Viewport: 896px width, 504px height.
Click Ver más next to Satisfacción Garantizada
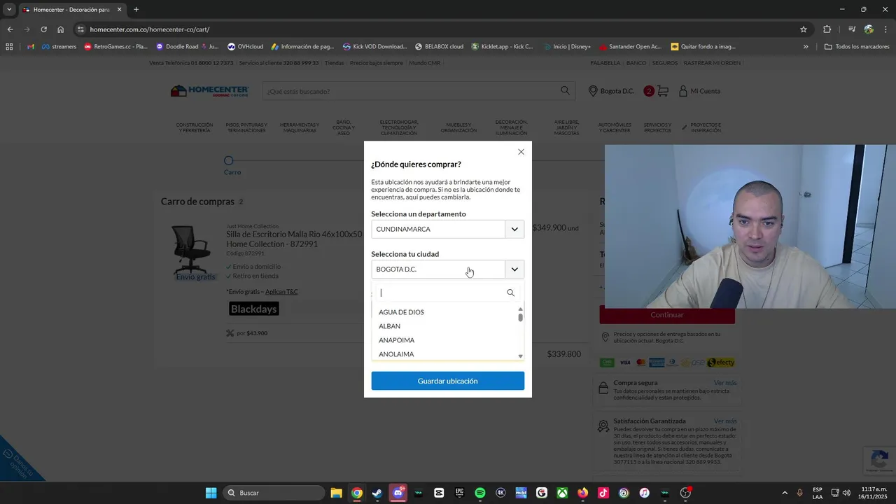click(725, 421)
